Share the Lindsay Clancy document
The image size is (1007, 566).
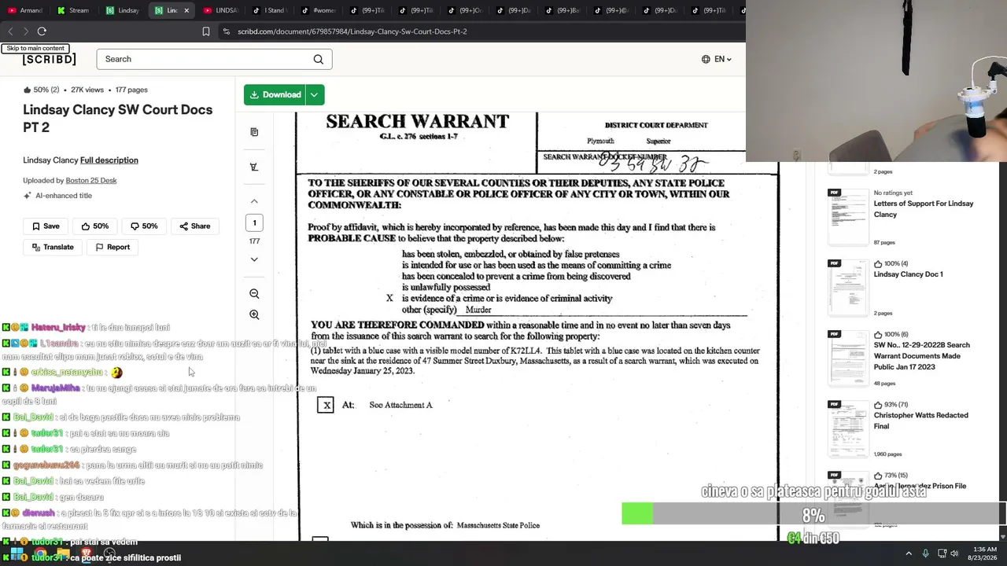194,226
